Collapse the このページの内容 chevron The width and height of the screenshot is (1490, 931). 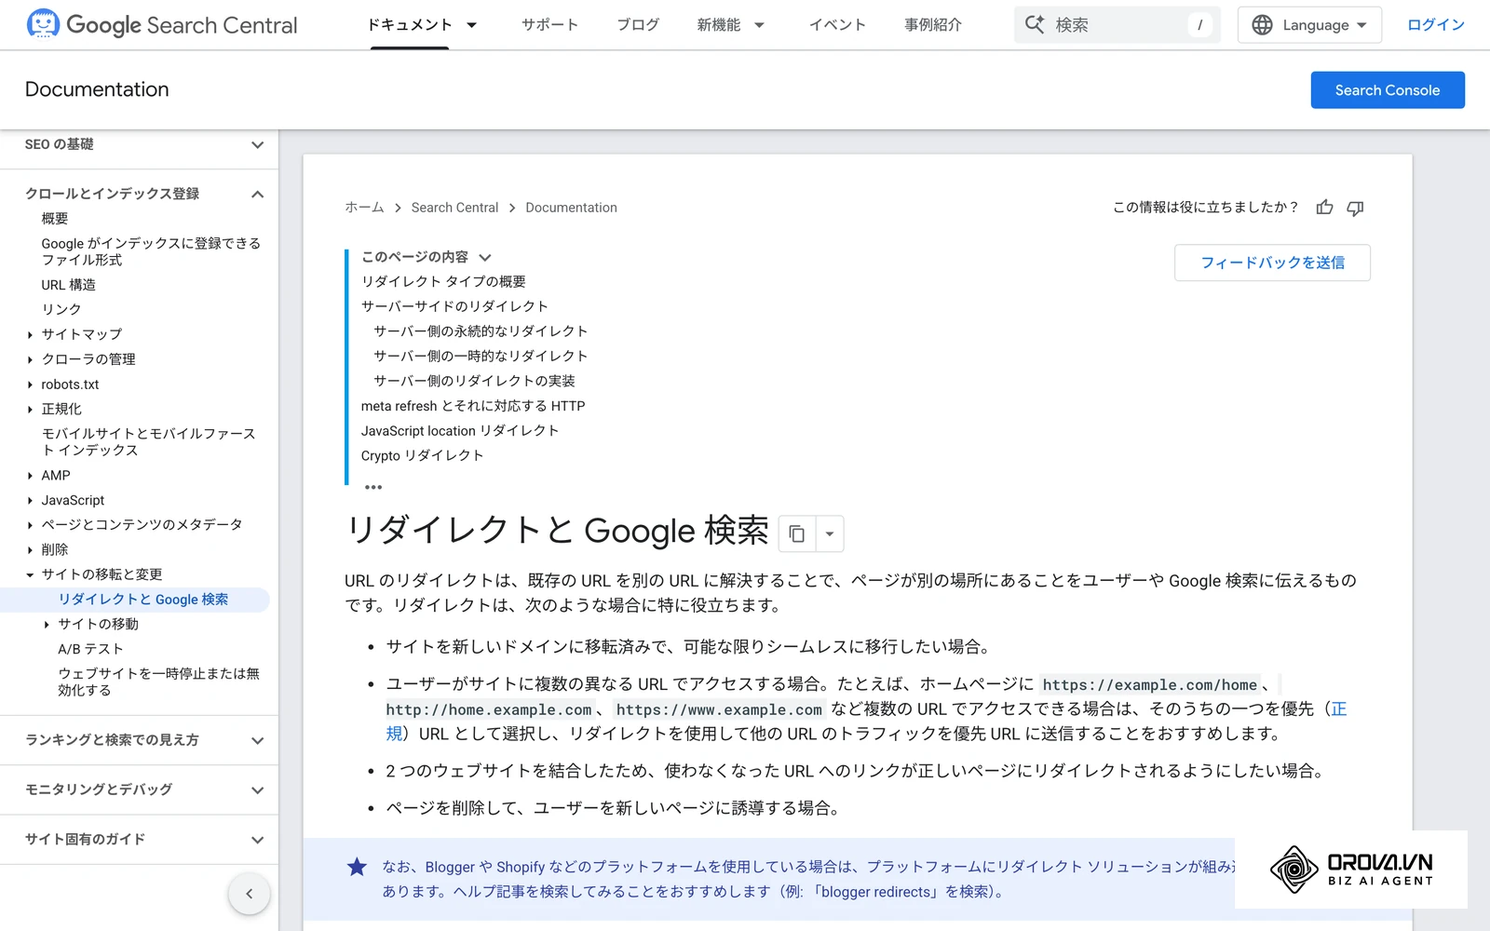point(485,257)
